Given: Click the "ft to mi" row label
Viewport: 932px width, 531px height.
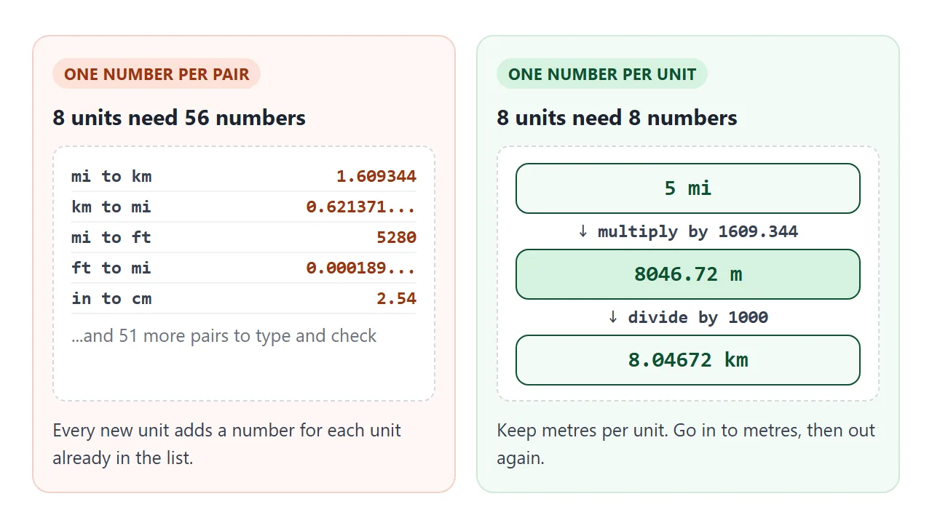Looking at the screenshot, I should pyautogui.click(x=111, y=268).
